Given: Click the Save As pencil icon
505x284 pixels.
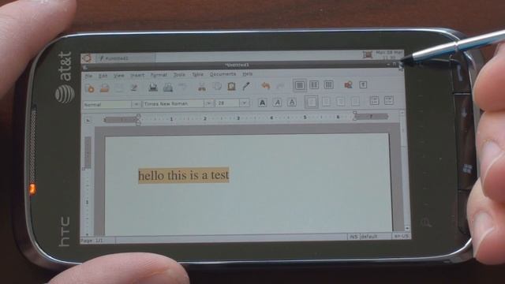Looking at the screenshot, I should (133, 88).
